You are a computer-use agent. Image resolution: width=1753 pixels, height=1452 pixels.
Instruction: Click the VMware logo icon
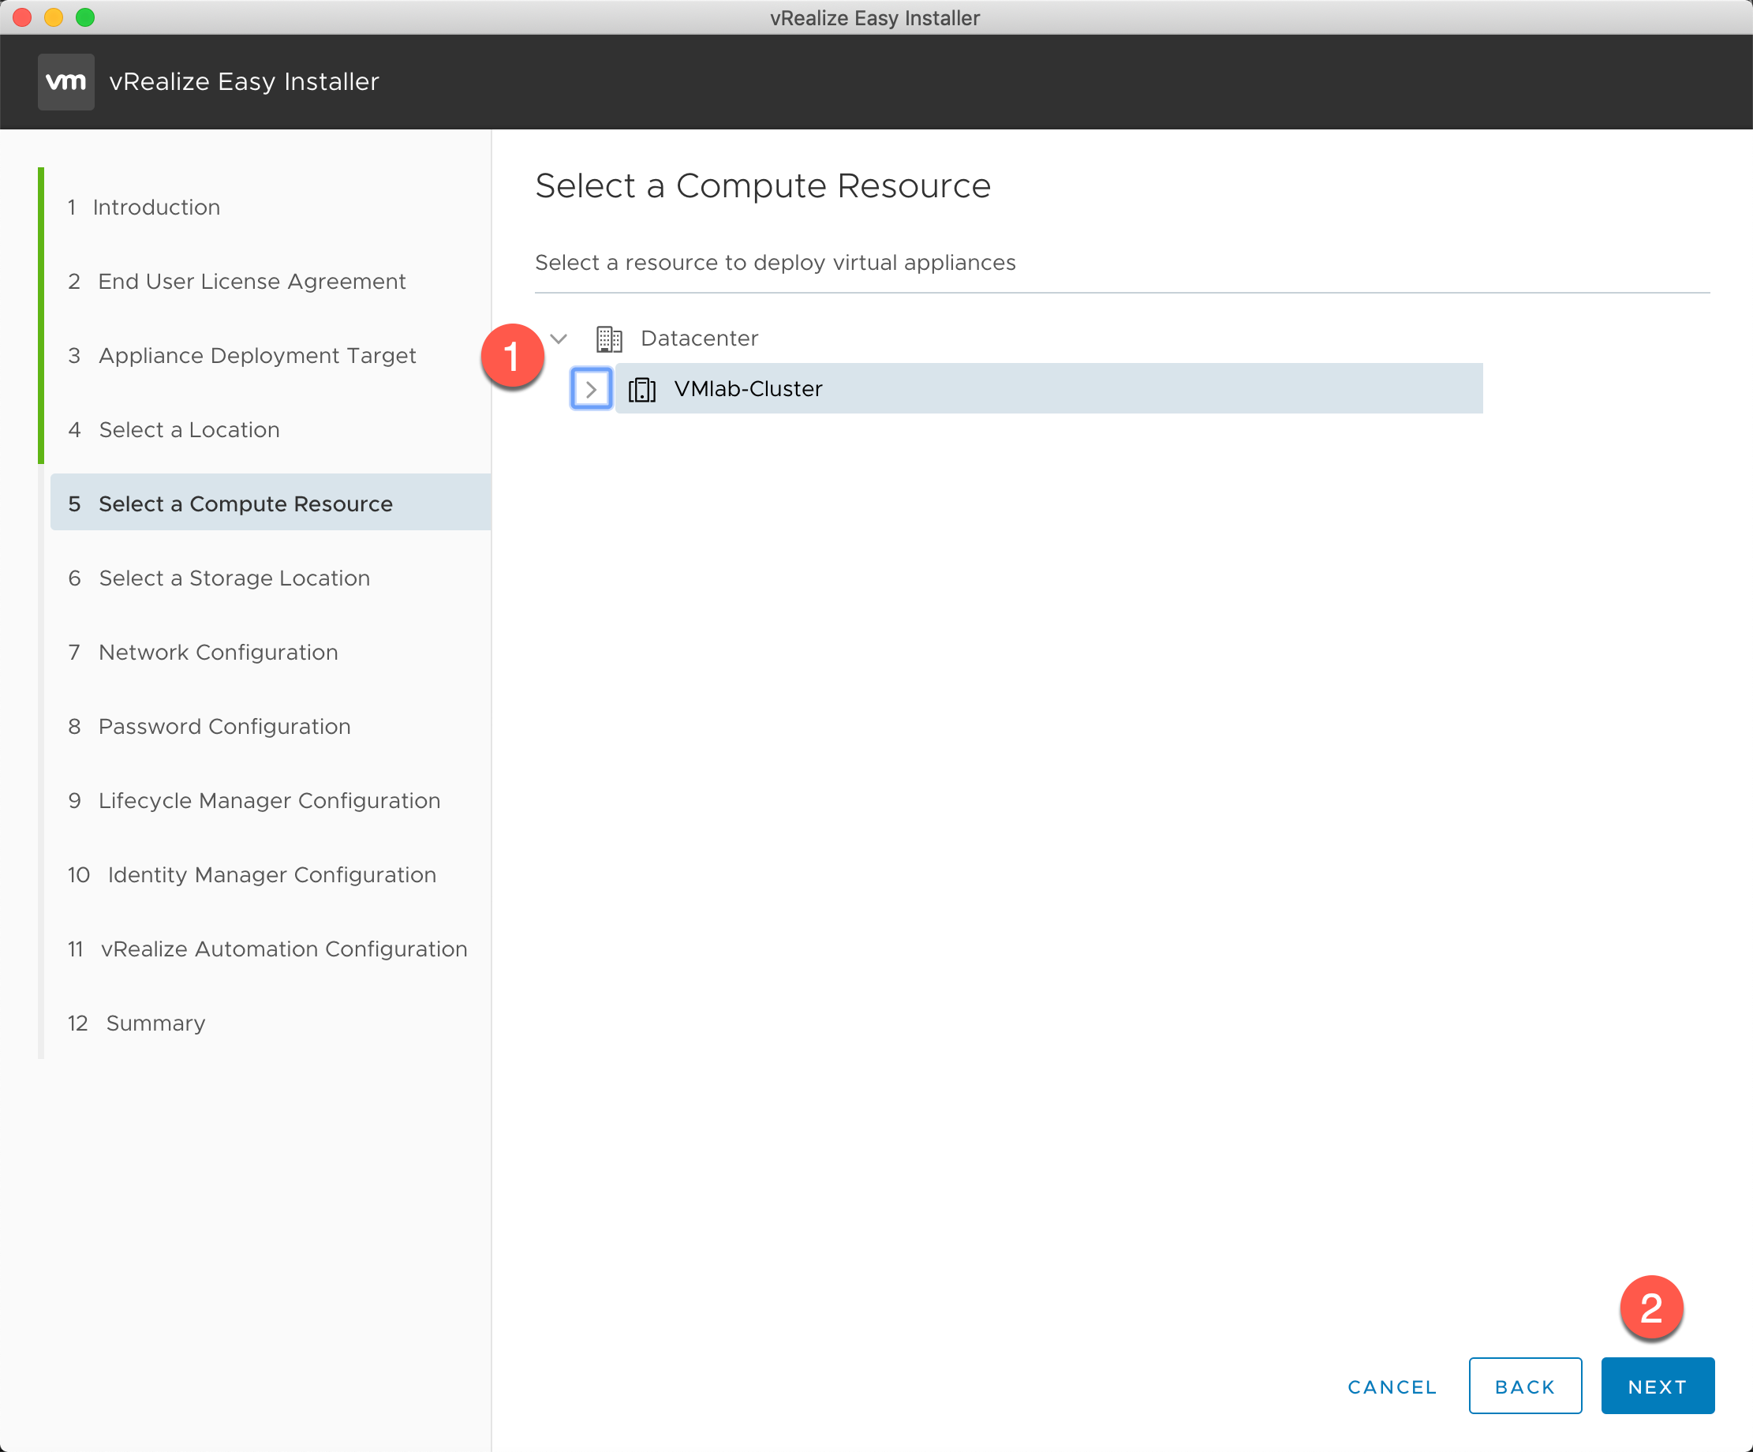click(x=66, y=82)
